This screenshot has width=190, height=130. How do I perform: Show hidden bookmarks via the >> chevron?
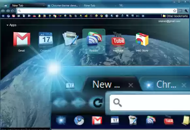[x=138, y=16]
